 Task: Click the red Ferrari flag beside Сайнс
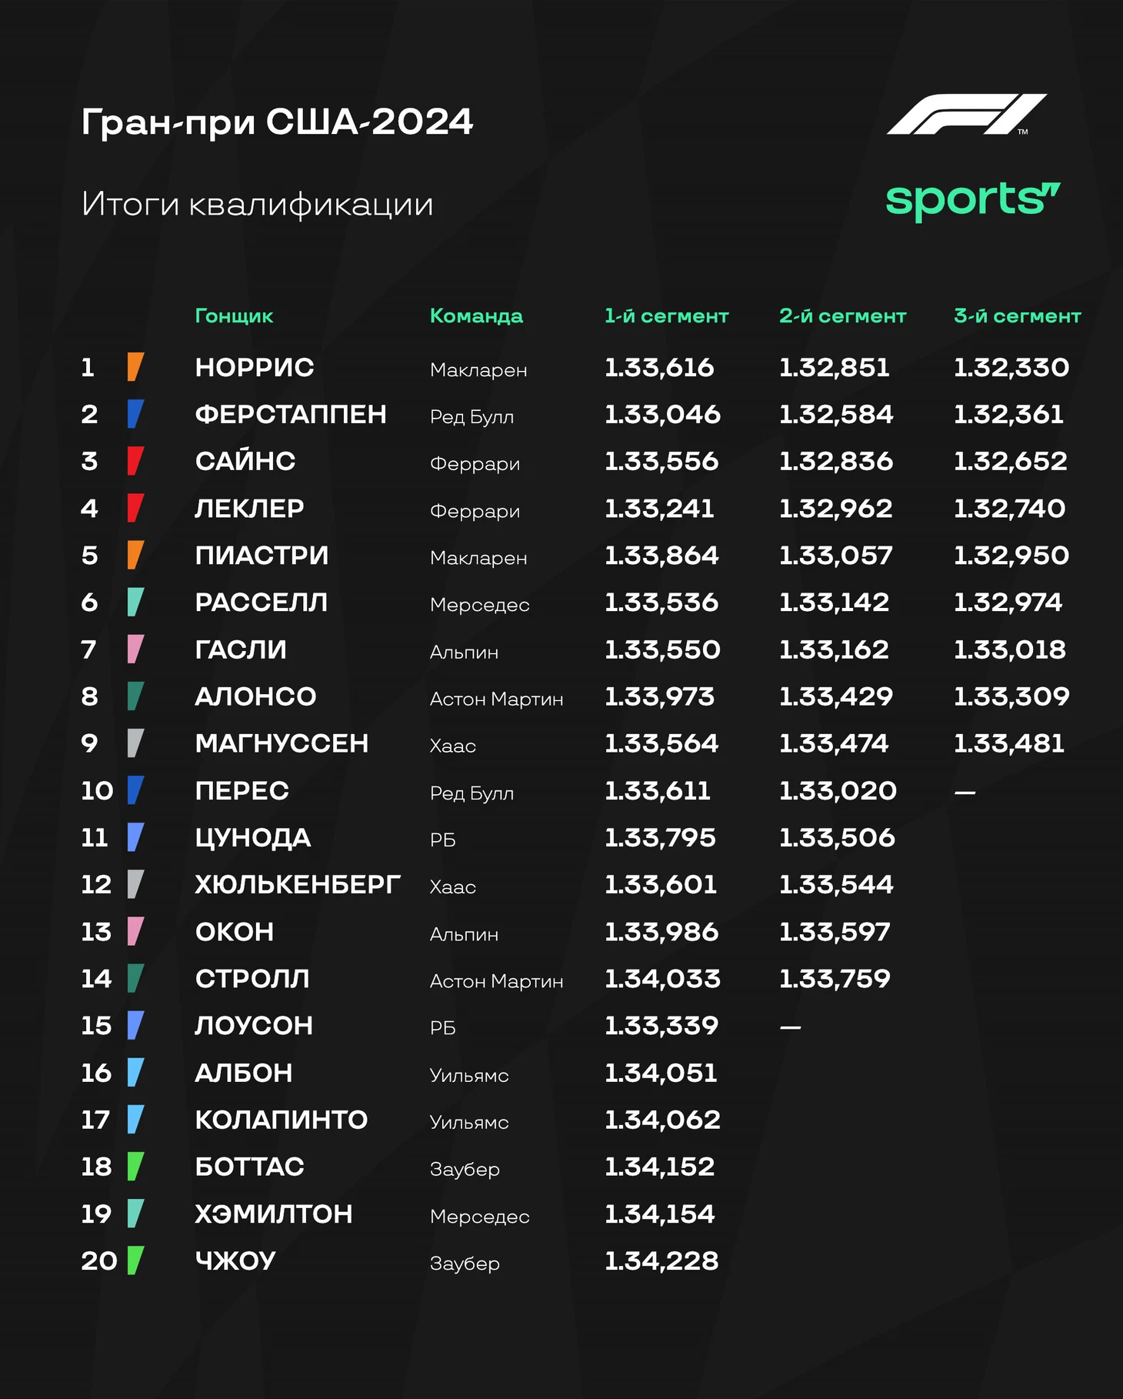coord(135,461)
